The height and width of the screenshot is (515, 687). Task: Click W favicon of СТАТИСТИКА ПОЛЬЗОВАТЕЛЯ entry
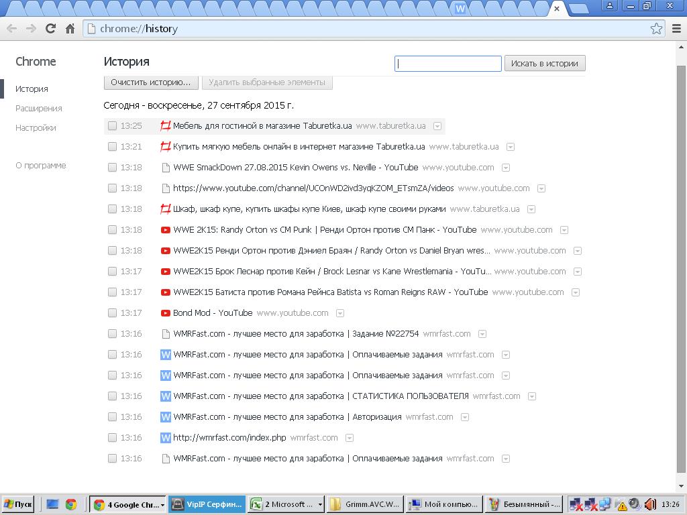point(165,396)
